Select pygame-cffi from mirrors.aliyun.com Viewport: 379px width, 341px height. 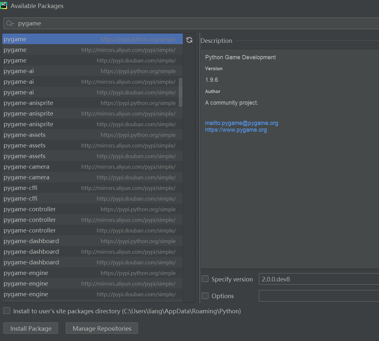93,188
